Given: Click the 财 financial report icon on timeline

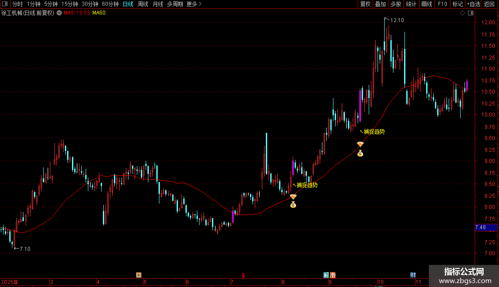Looking at the screenshot, I should tap(413, 275).
